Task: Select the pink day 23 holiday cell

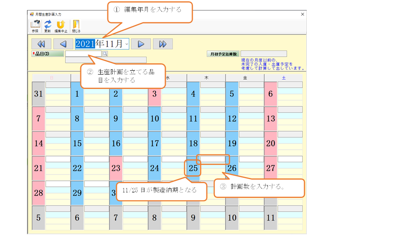Action: click(116, 168)
